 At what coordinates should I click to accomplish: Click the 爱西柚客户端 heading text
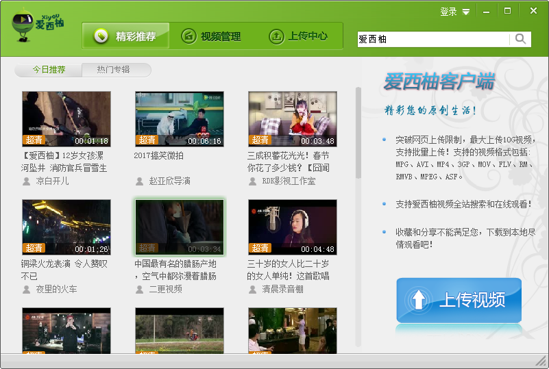pyautogui.click(x=439, y=81)
